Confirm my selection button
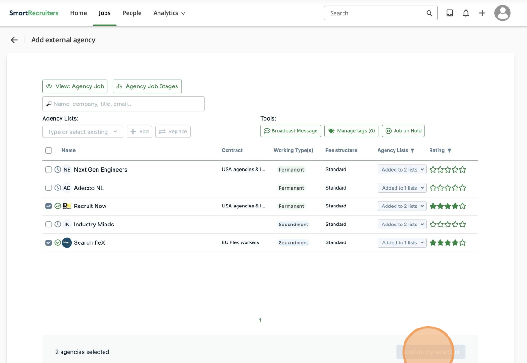The width and height of the screenshot is (527, 363). tap(431, 352)
